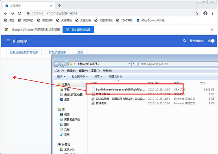The image size is (218, 154).
Task: Select 桌面 in navigation pane
Action: click(x=65, y=99)
